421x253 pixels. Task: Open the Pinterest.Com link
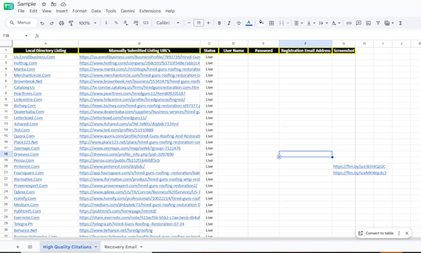(27, 167)
